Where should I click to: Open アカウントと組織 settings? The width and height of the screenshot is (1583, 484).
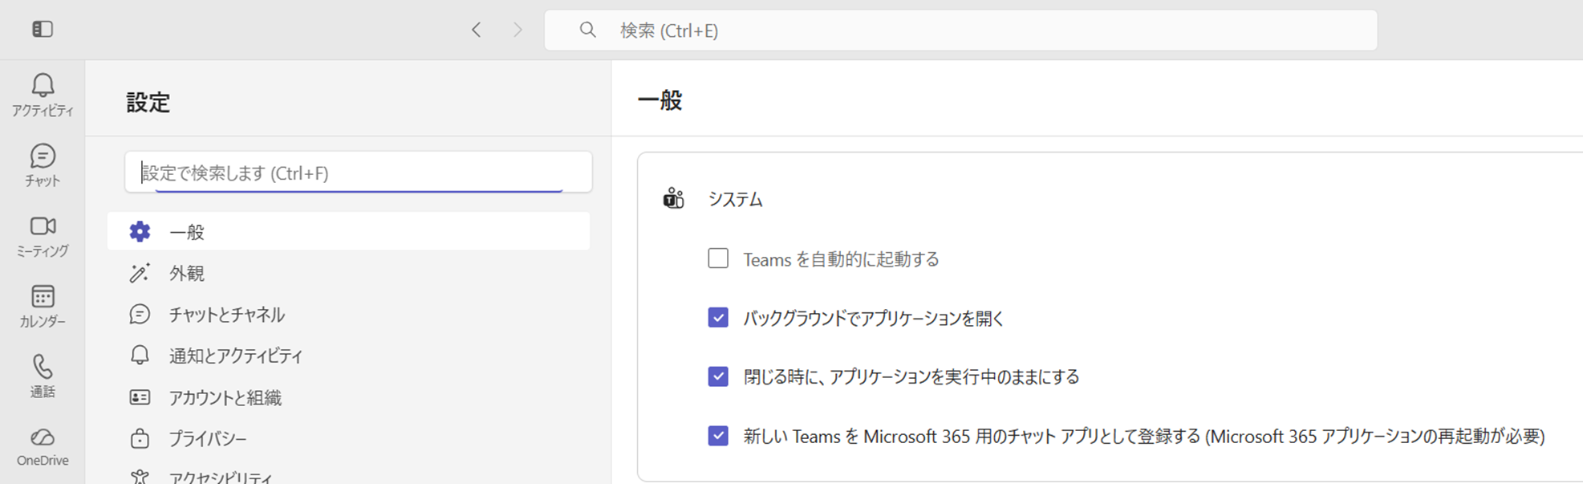coord(349,397)
